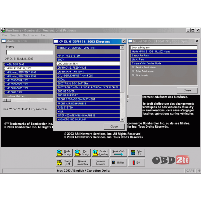Select XP, 5577/5578, 2002
Screen dimensions: 201x201
tap(28, 84)
